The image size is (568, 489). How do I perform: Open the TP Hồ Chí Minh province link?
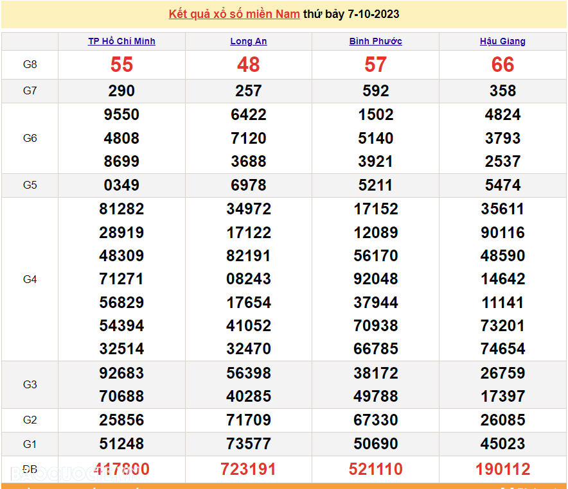pos(121,41)
